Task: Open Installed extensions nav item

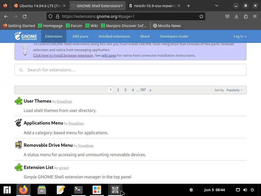Action: click(114, 36)
